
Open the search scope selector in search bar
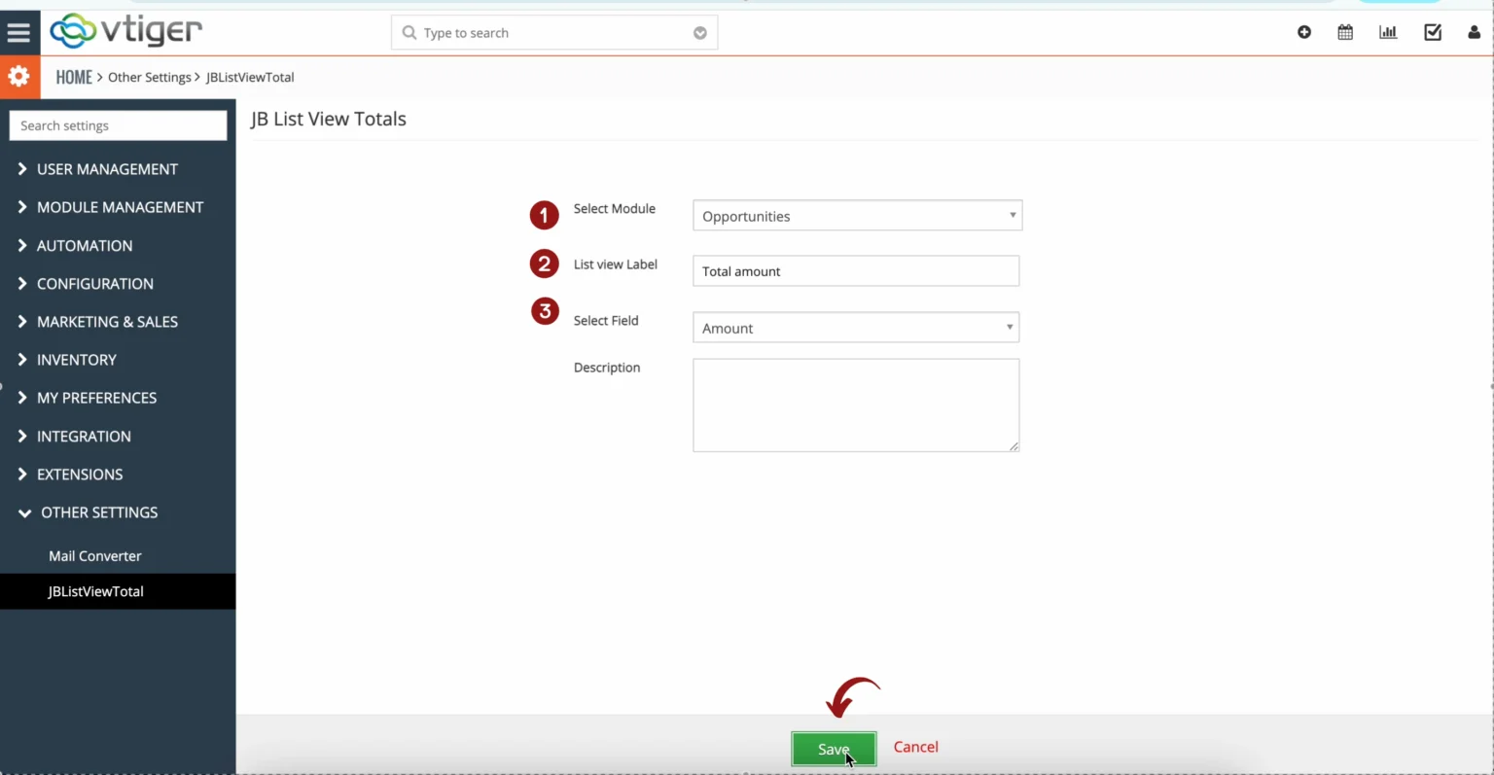click(x=700, y=32)
